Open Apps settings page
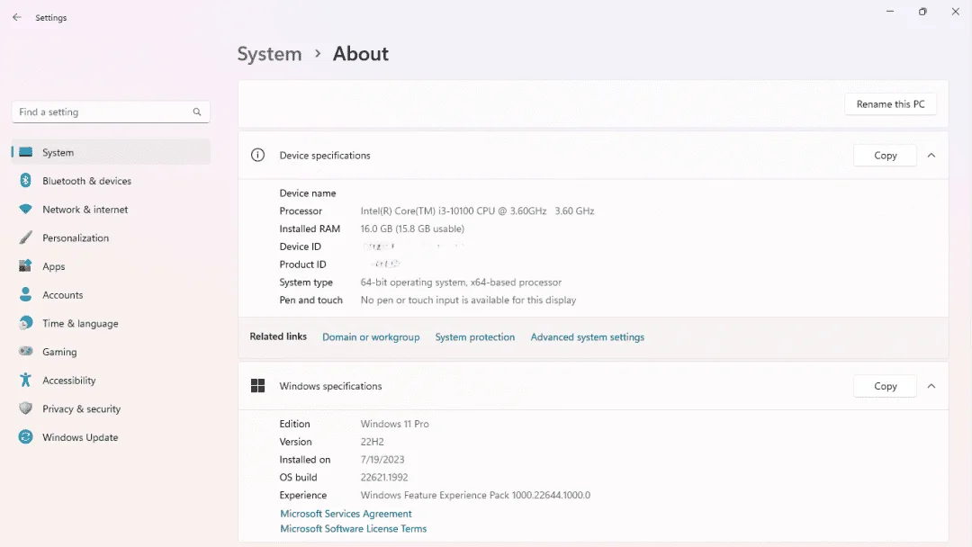The width and height of the screenshot is (972, 547). [111, 266]
